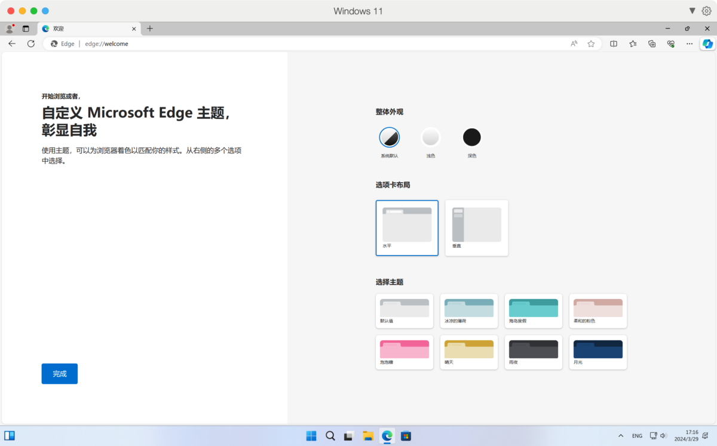Select 垂直 vertical tab layout
The image size is (717, 446).
pyautogui.click(x=477, y=228)
